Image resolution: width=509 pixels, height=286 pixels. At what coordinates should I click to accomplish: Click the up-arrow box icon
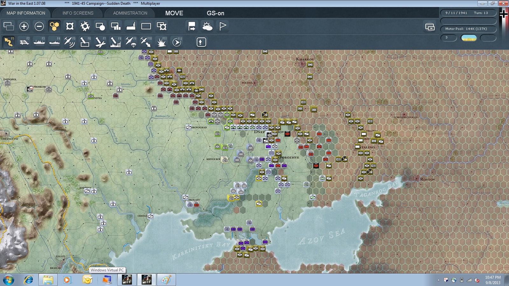click(201, 42)
